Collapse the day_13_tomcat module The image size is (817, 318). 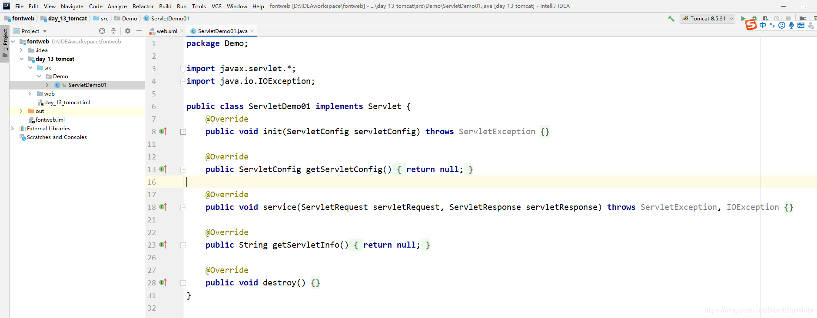pyautogui.click(x=21, y=59)
